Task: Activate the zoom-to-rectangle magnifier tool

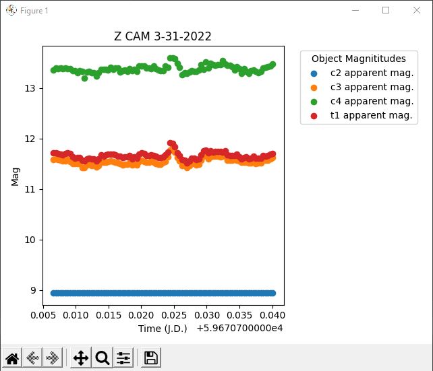Action: (x=103, y=358)
